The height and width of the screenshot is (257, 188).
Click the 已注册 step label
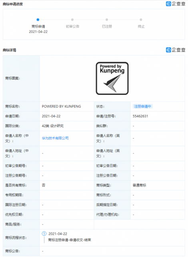(x=107, y=27)
